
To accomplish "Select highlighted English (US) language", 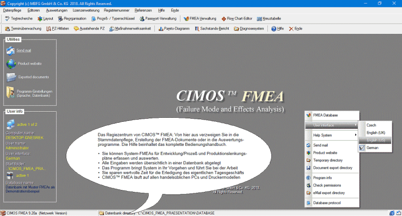I will coord(375,140).
